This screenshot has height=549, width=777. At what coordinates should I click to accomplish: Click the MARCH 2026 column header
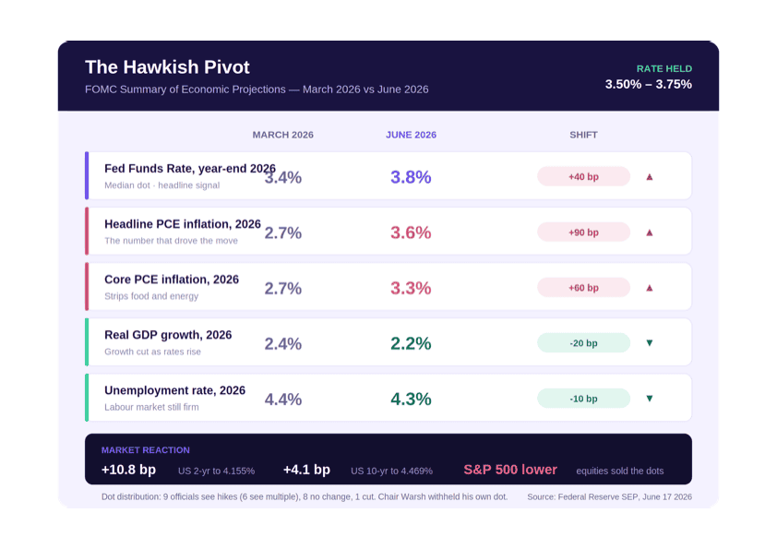283,135
